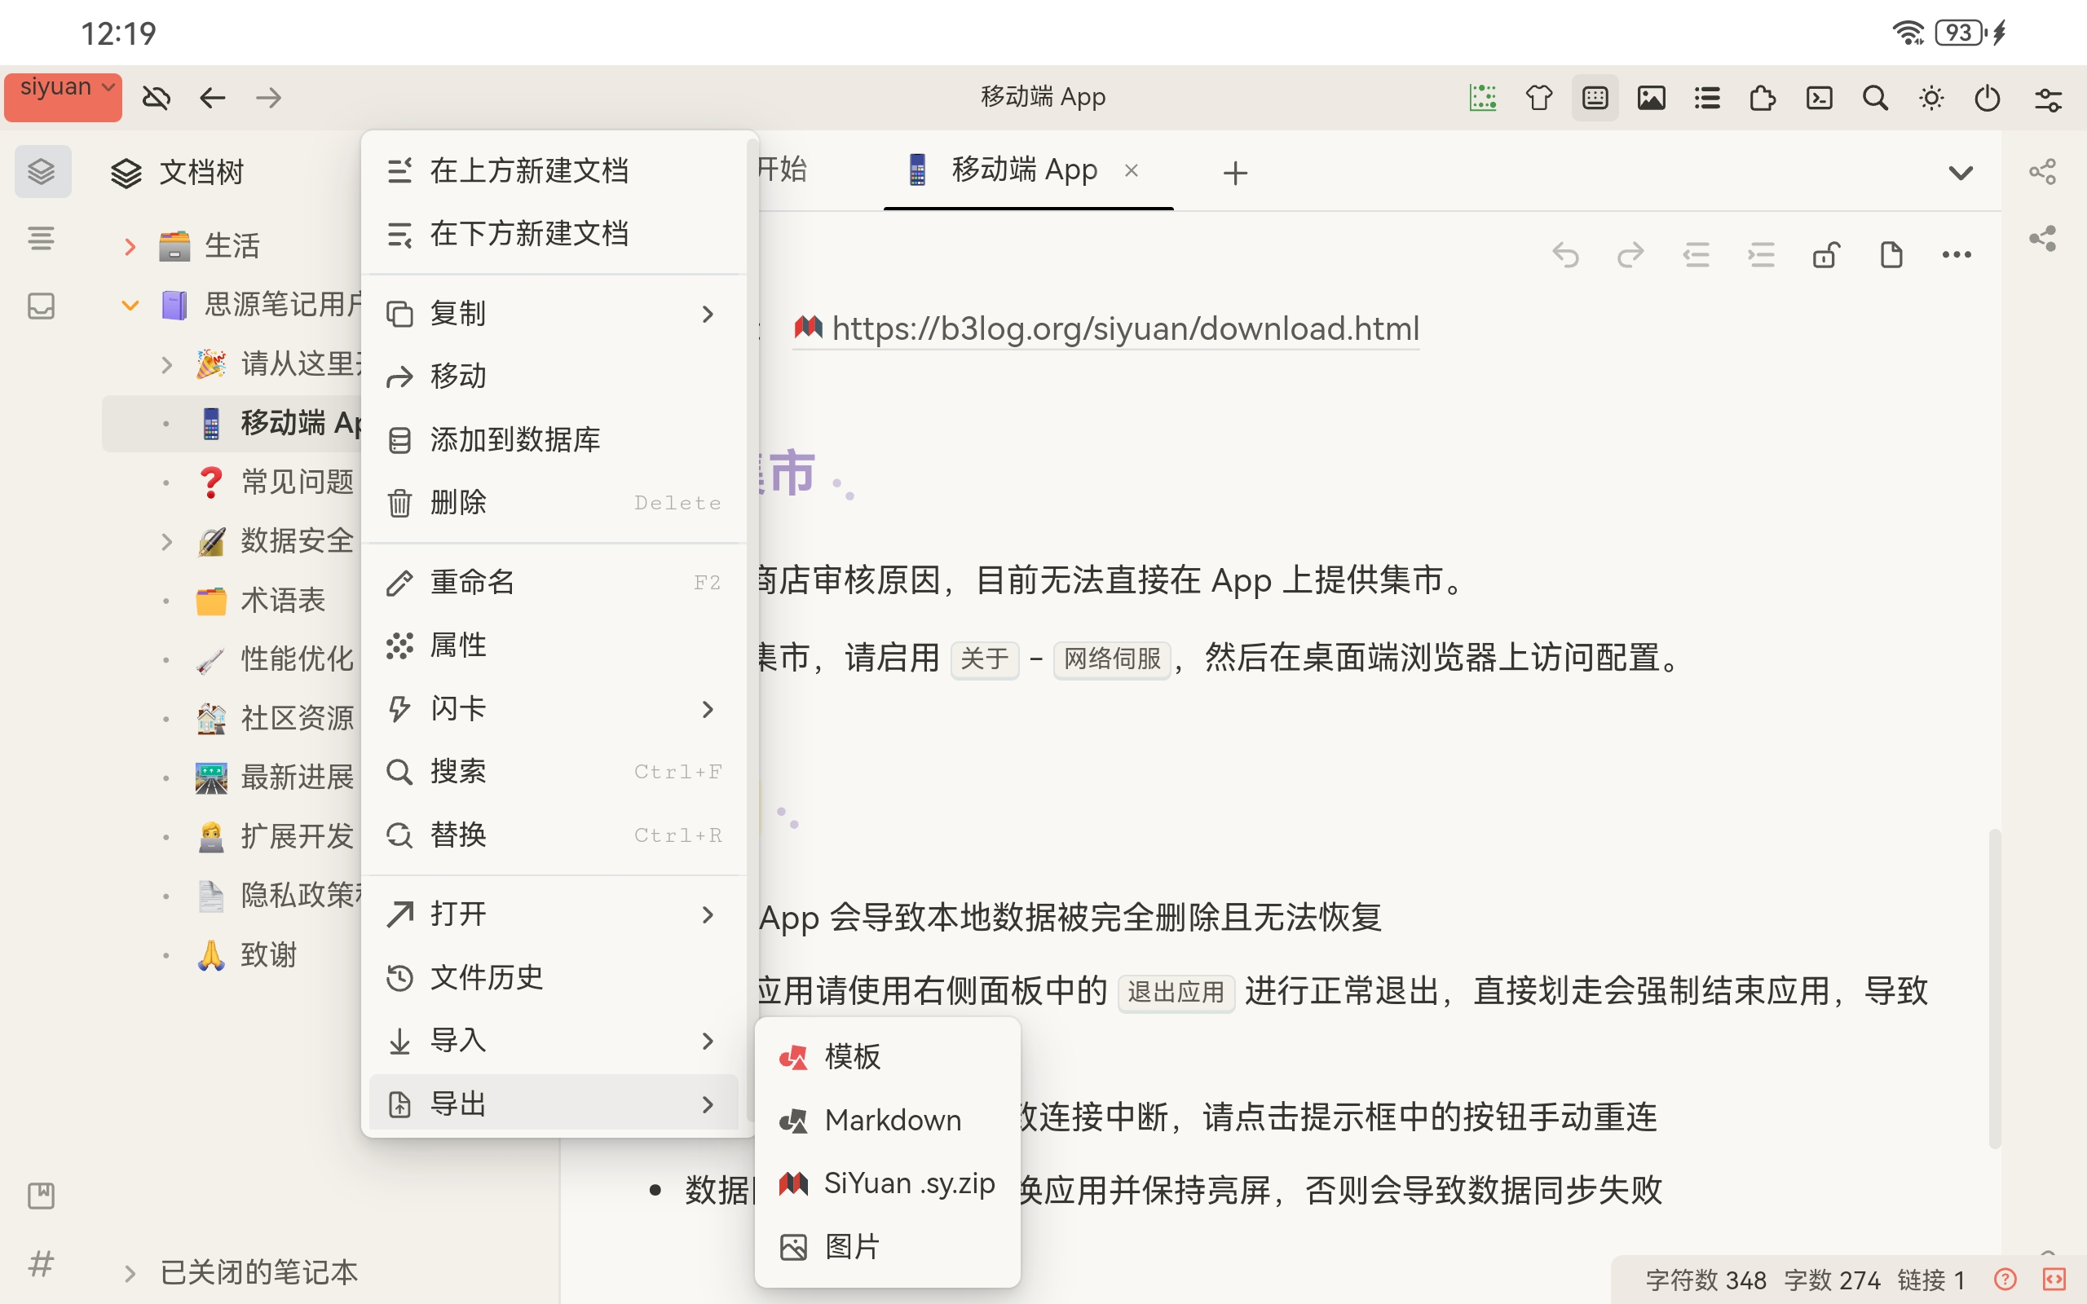
Task: Open theme appearance via the shirt icon
Action: pos(1539,98)
